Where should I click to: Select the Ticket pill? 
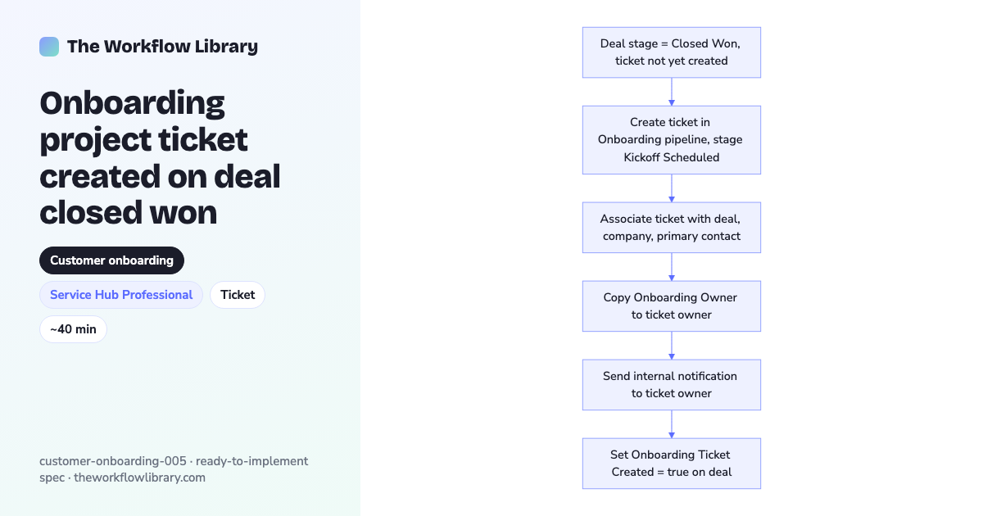(x=238, y=295)
